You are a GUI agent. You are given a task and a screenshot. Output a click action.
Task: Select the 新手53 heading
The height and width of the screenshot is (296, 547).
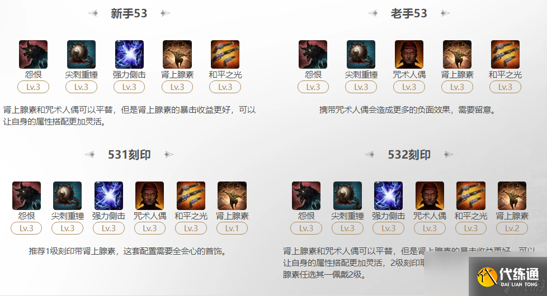tap(129, 13)
